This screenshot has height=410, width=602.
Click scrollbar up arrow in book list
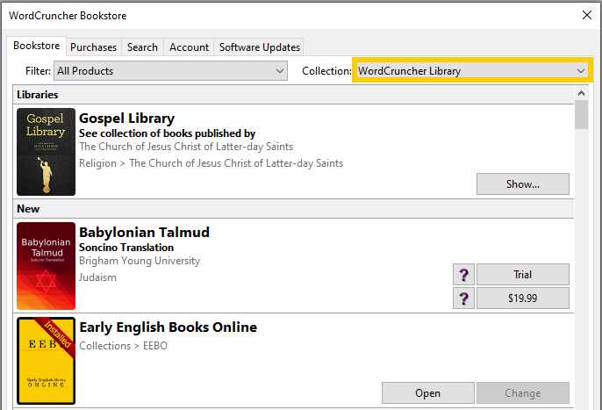581,93
